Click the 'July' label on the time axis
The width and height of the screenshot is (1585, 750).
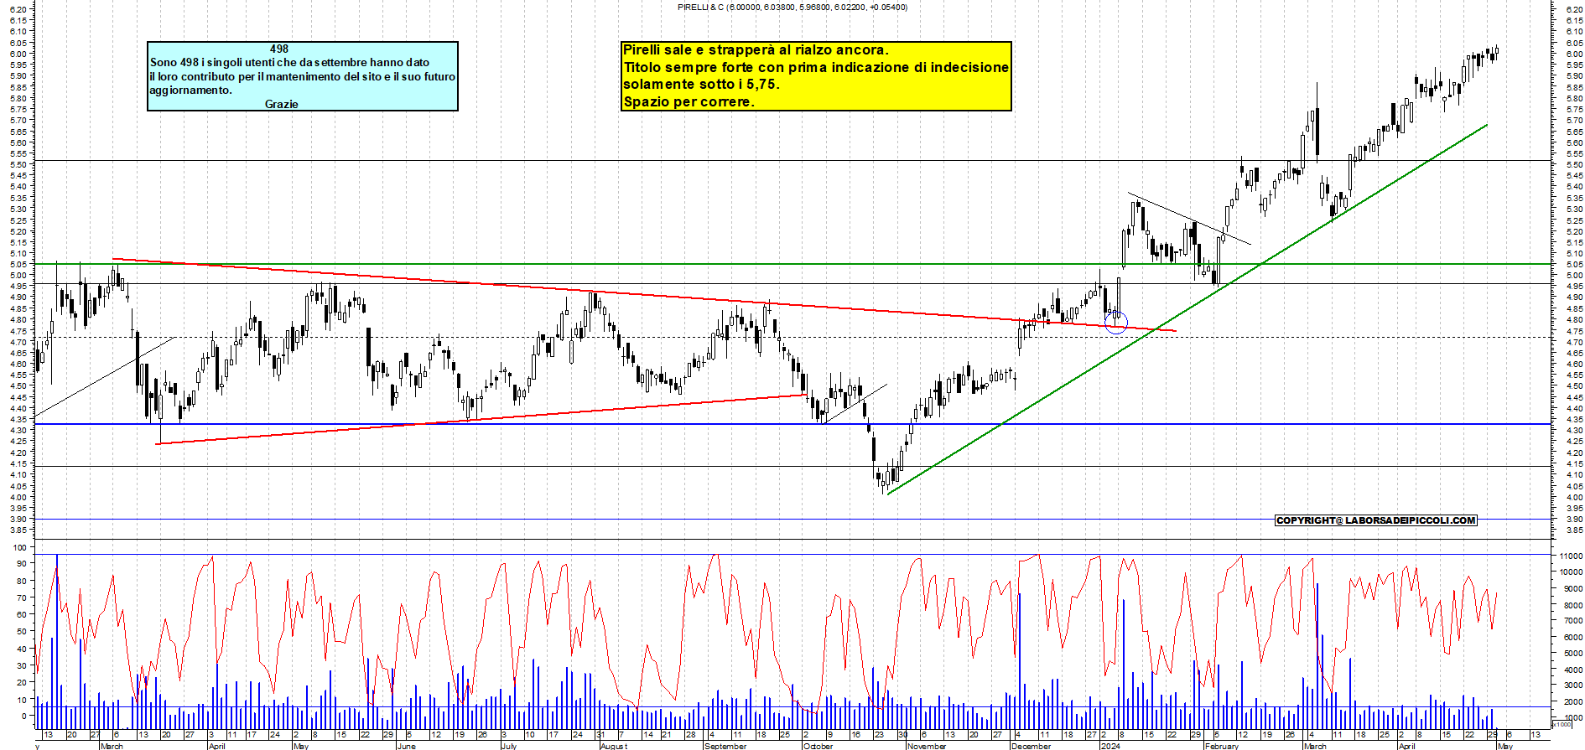click(509, 746)
